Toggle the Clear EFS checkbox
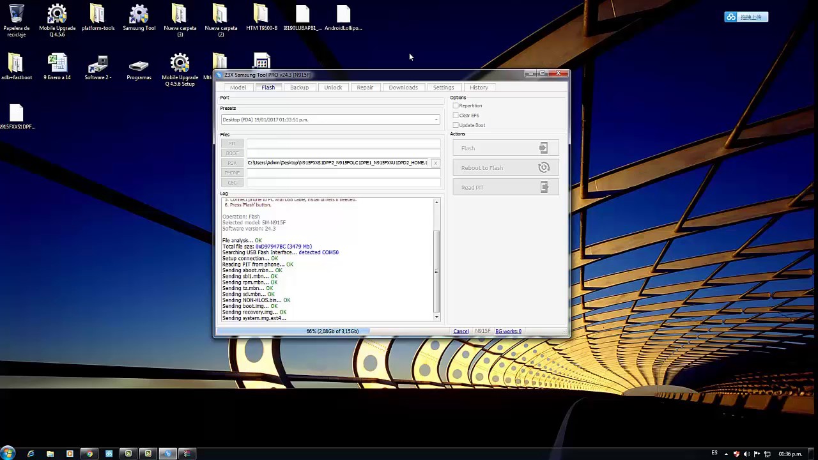Image resolution: width=818 pixels, height=460 pixels. (456, 116)
